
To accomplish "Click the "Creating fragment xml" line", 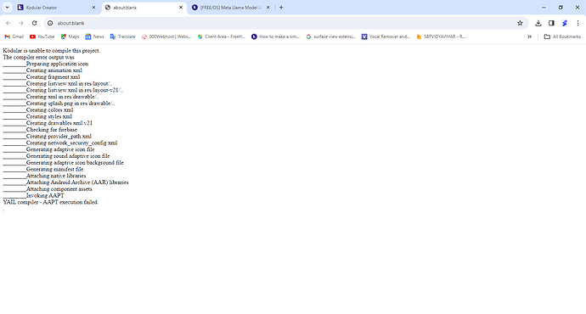I will click(x=53, y=77).
